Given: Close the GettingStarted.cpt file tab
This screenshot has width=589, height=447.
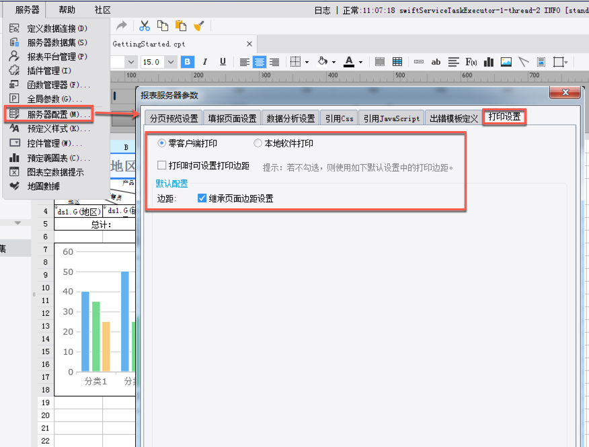Looking at the screenshot, I should [x=249, y=44].
